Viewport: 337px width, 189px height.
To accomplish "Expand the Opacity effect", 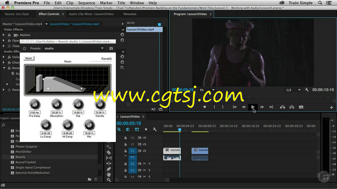I will tap(4, 40).
